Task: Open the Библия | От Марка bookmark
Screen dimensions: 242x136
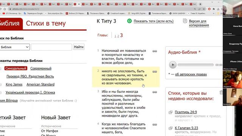Action: (x=75, y=14)
